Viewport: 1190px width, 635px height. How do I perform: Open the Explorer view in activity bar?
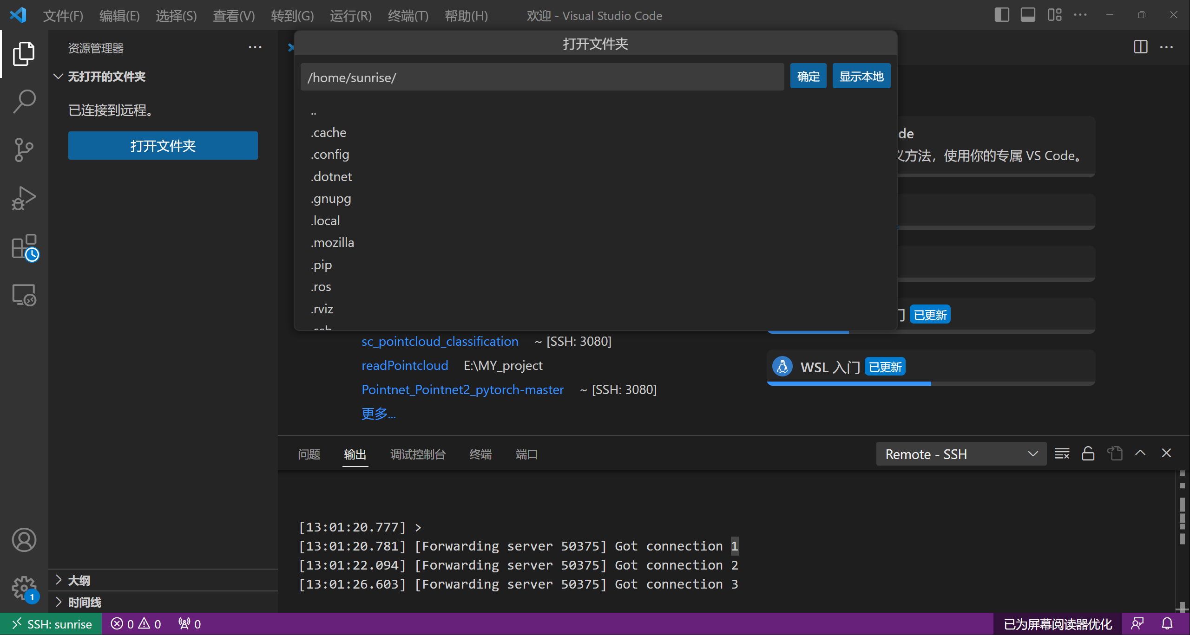24,54
